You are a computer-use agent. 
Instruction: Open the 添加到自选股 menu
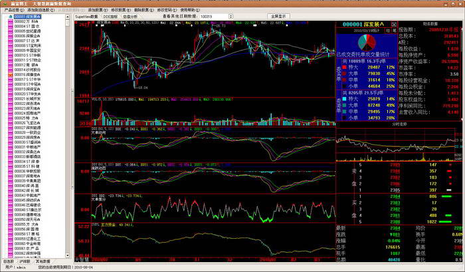[x=41, y=10]
